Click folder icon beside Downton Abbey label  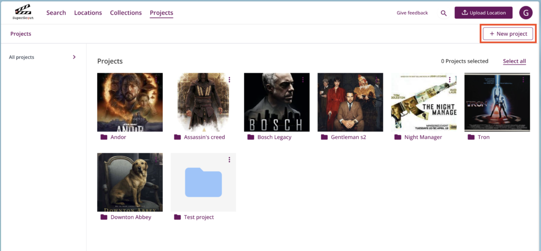pyautogui.click(x=104, y=217)
